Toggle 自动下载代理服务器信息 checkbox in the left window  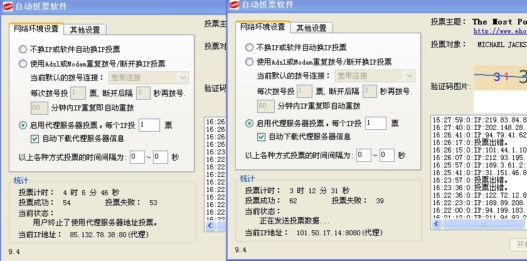35,138
